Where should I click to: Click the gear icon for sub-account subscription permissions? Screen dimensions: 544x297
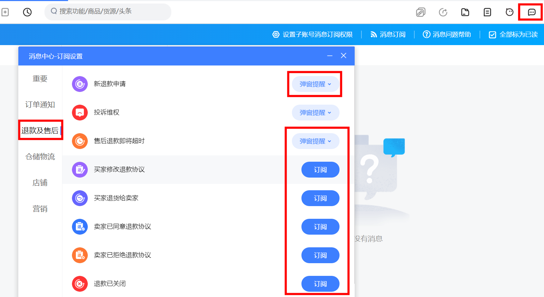pos(276,34)
